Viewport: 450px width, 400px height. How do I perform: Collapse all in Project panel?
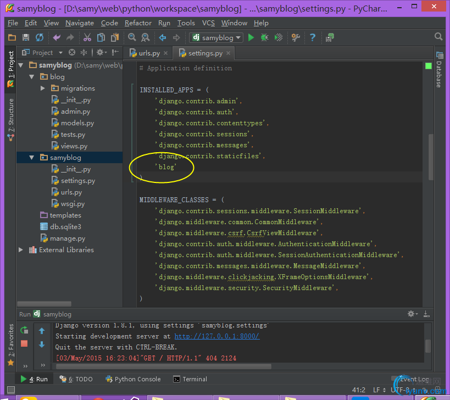tap(84, 53)
